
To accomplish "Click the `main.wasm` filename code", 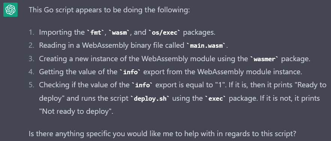I will point(206,46).
